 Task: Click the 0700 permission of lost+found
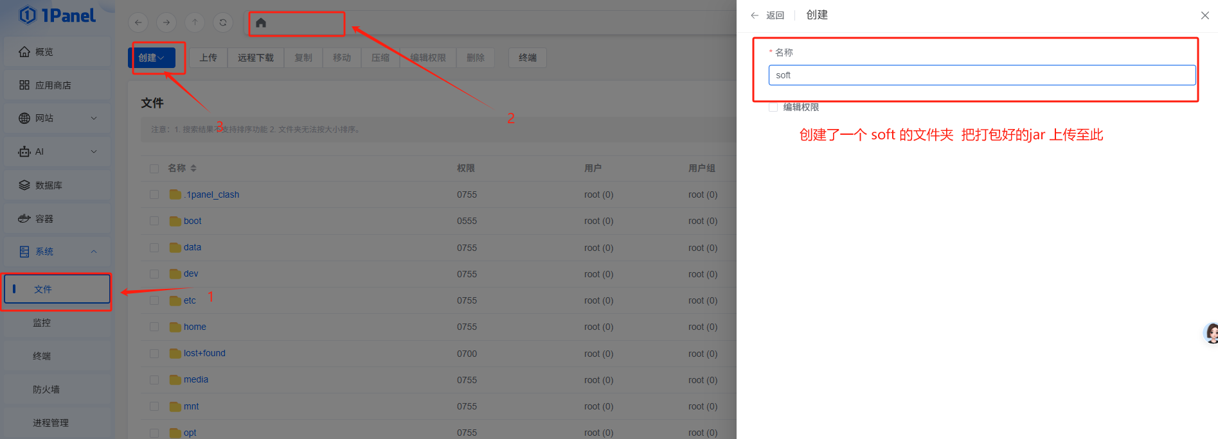click(467, 354)
